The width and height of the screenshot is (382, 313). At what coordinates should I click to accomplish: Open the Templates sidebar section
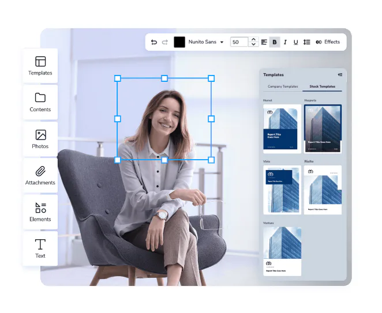click(x=40, y=66)
